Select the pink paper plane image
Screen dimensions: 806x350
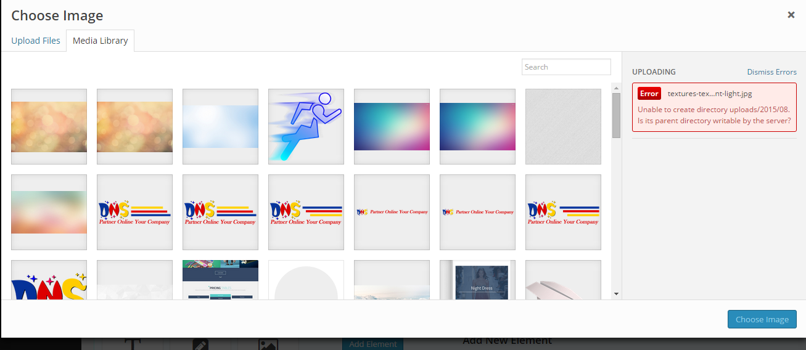click(x=563, y=280)
